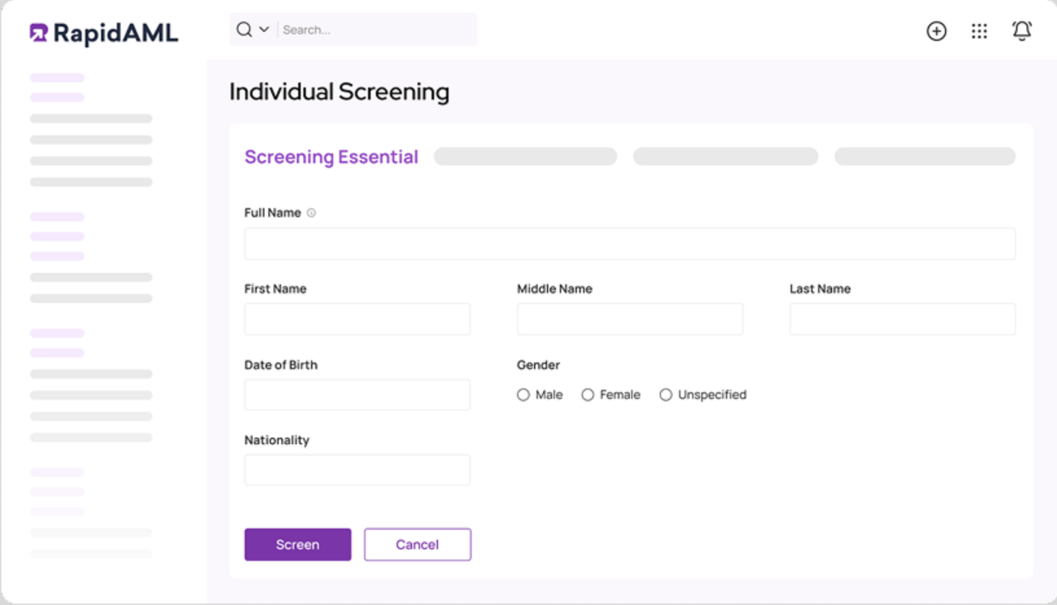Select the Middle Name input box
The image size is (1057, 605).
pyautogui.click(x=629, y=319)
